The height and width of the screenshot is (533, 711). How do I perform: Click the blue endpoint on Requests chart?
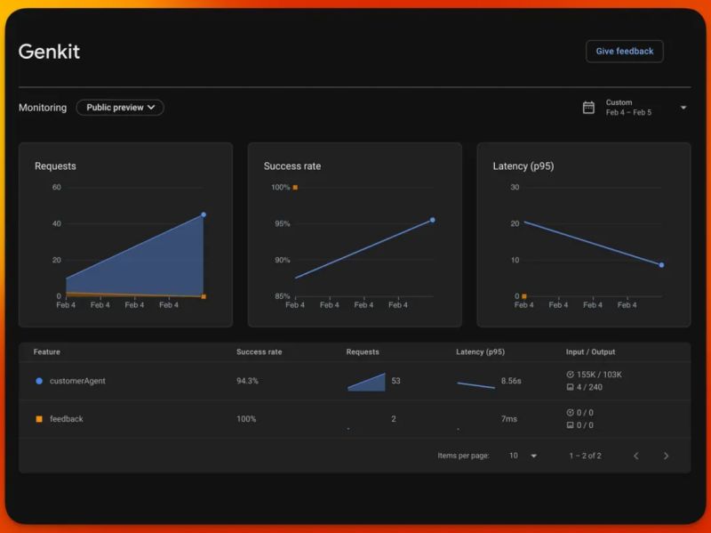click(204, 214)
